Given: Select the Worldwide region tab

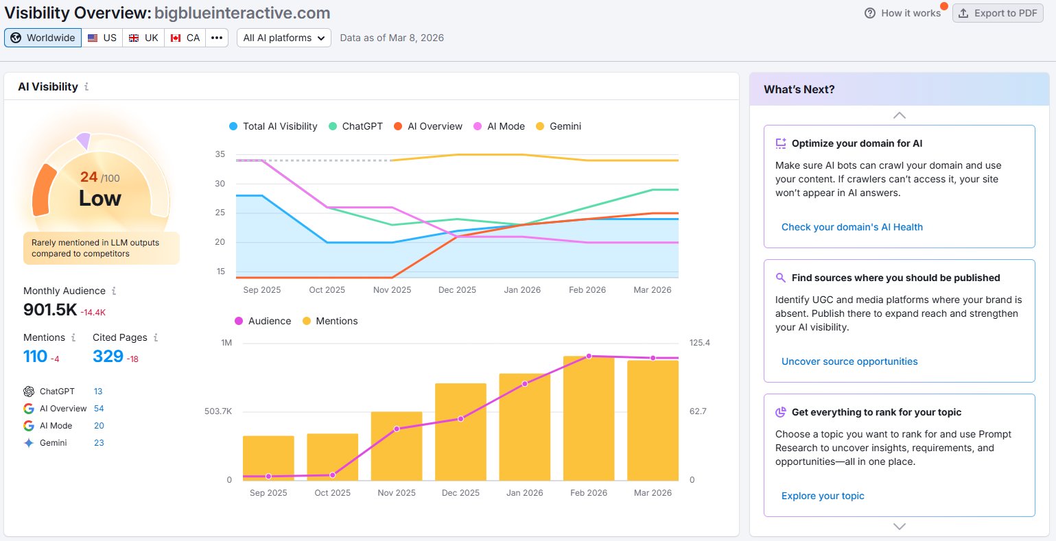Looking at the screenshot, I should tap(43, 38).
